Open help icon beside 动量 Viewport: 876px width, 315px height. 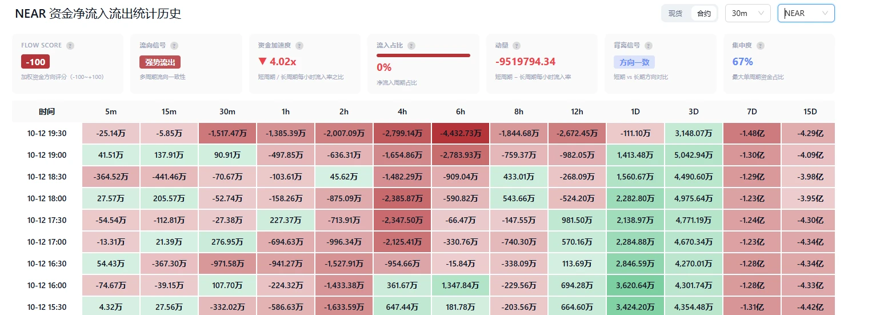[517, 45]
